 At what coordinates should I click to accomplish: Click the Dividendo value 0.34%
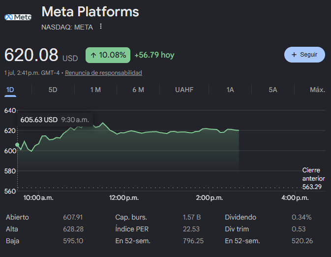point(301,217)
